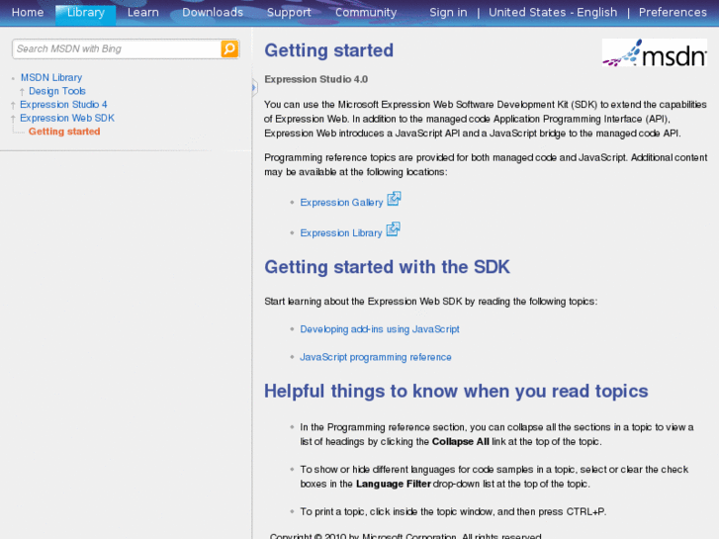Open MSDN Library in the tree
719x539 pixels.
coord(51,77)
